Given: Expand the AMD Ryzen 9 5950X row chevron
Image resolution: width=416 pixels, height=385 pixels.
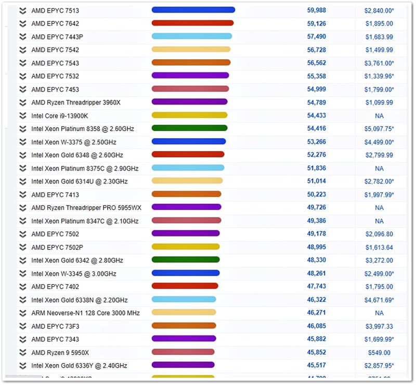Looking at the screenshot, I should [x=23, y=352].
